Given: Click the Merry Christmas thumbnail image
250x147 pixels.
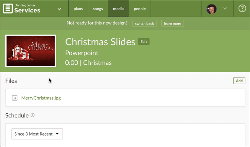Looking at the screenshot, I should (x=31, y=51).
